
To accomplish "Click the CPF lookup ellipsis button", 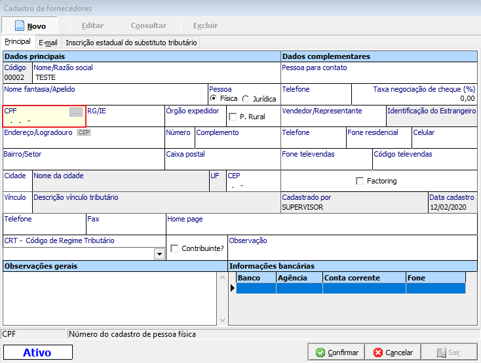I will click(76, 113).
